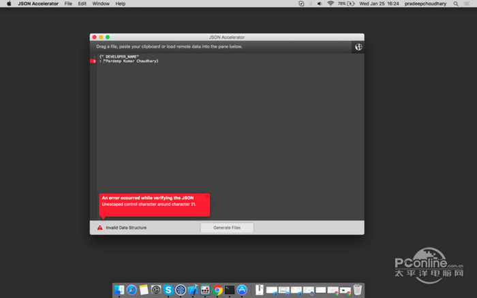Viewport: 477px width, 298px height.
Task: Open the Apple menu
Action: [9, 3]
